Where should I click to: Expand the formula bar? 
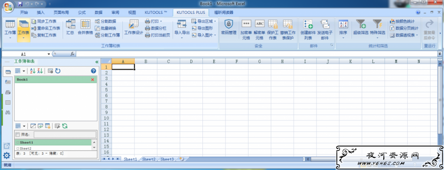pyautogui.click(x=440, y=54)
